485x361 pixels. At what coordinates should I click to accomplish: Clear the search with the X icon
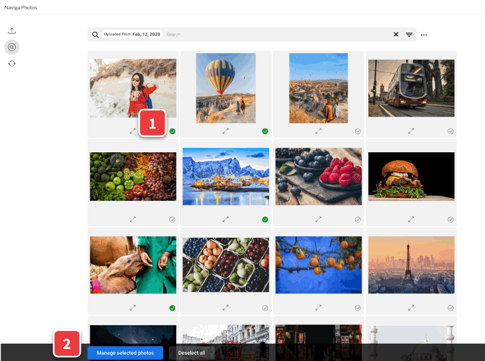(396, 35)
